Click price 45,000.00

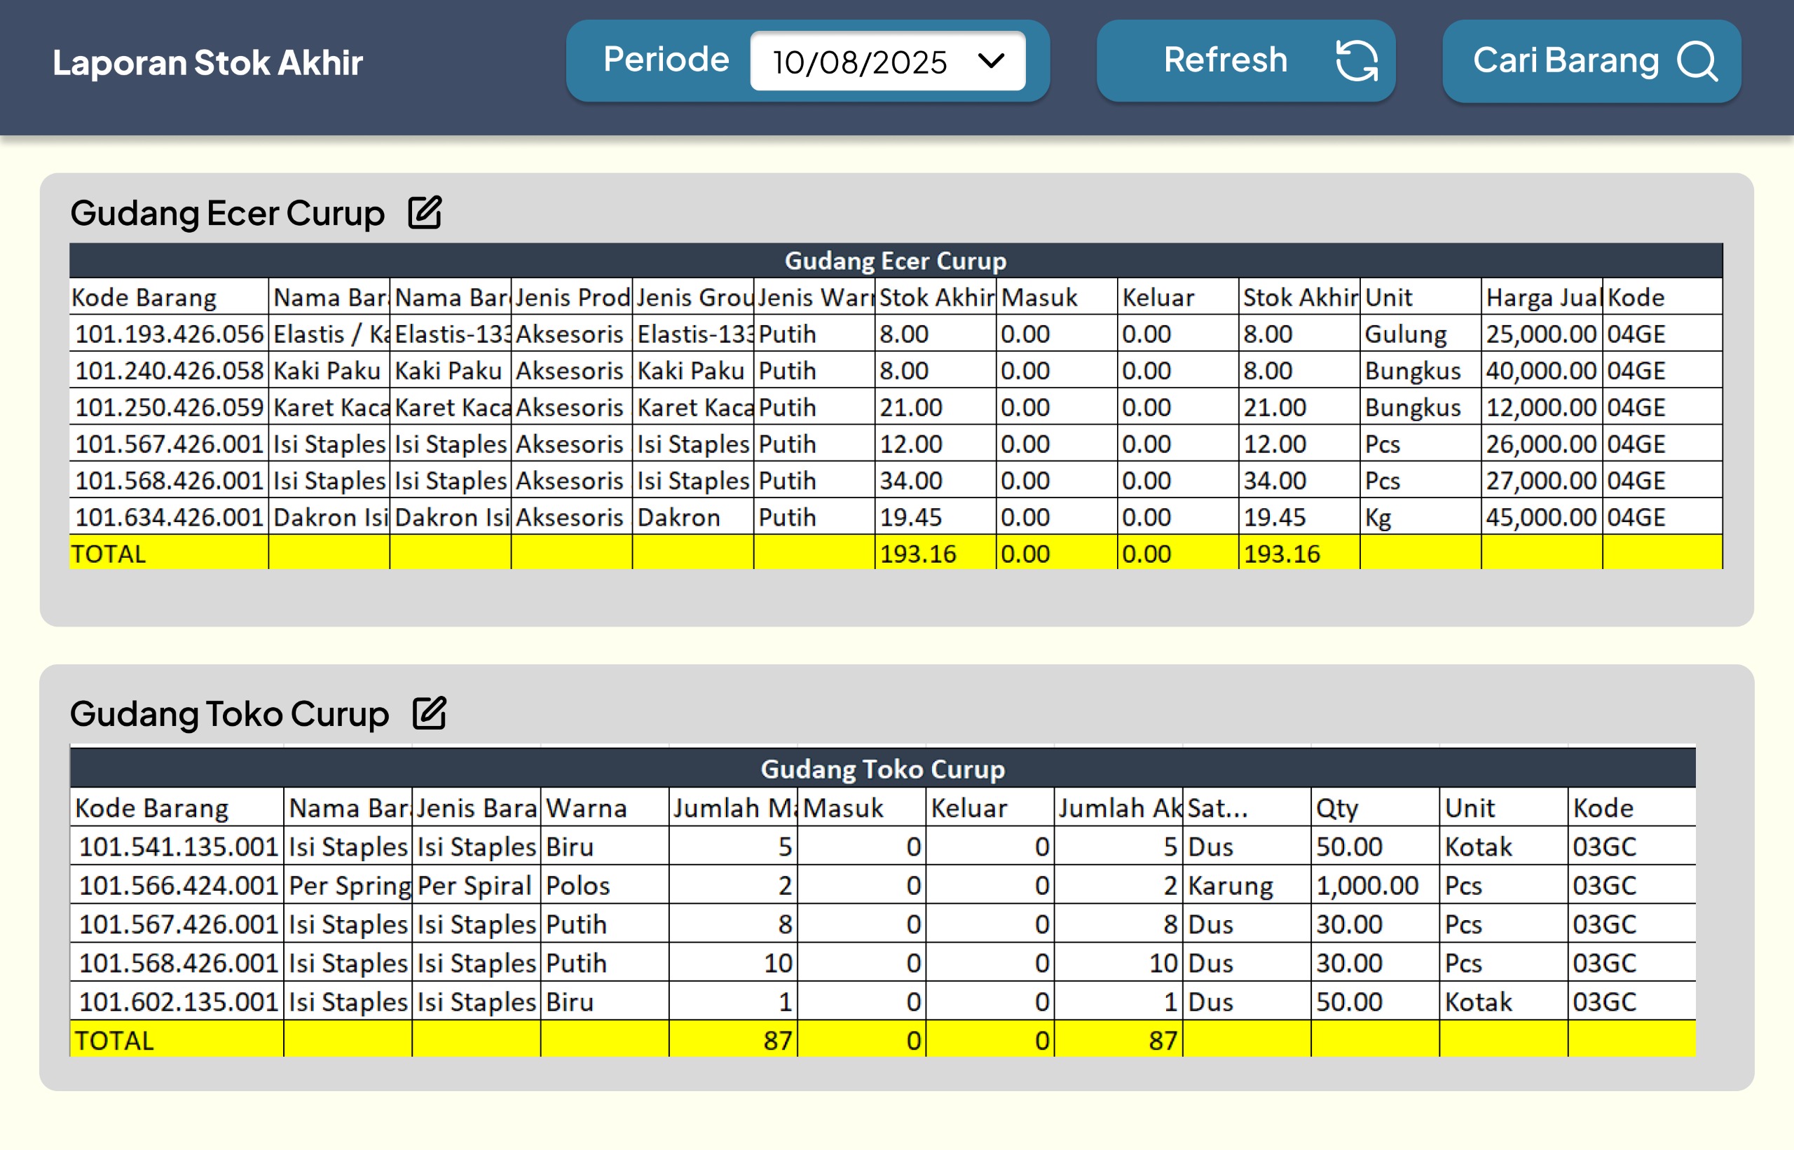(x=1542, y=516)
